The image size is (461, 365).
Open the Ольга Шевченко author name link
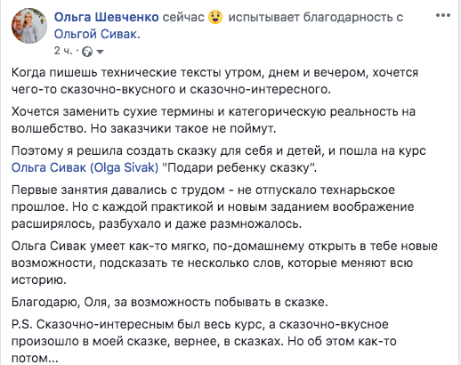107,17
